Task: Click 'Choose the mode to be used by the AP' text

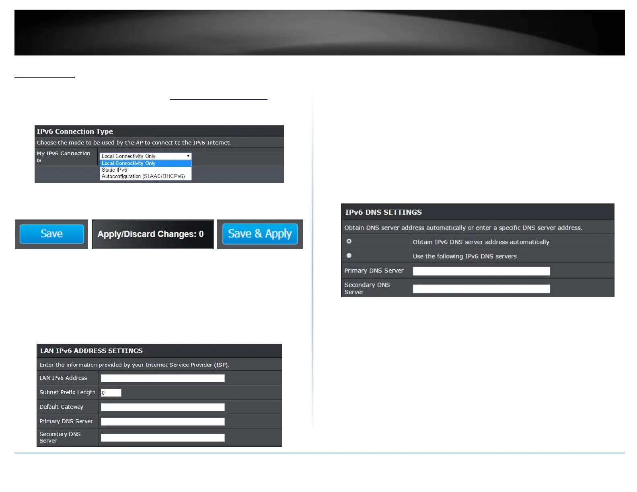Action: click(x=134, y=143)
